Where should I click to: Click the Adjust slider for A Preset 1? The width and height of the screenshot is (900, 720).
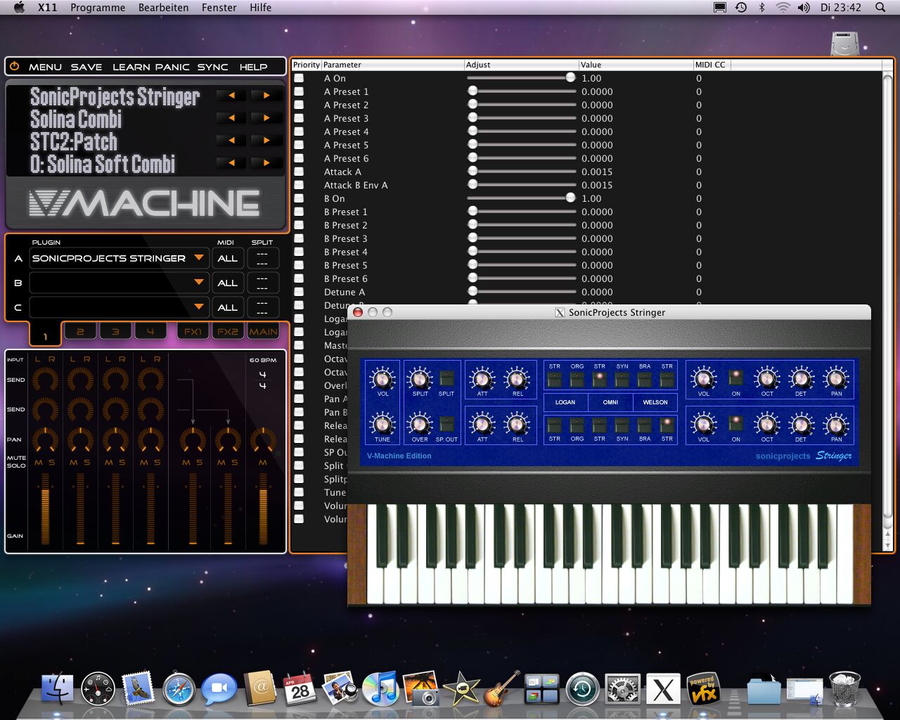click(x=472, y=91)
